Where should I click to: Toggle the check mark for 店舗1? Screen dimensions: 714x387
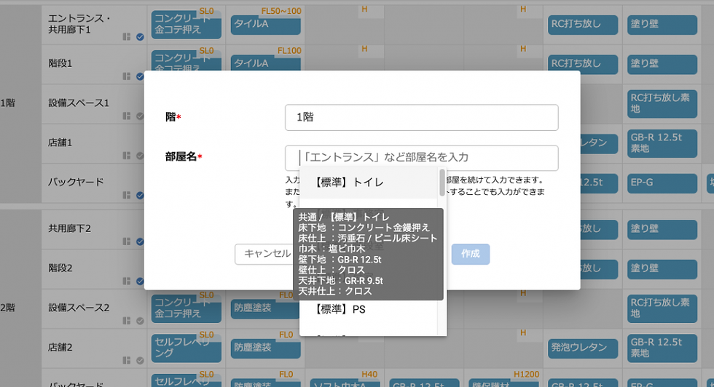(x=140, y=156)
